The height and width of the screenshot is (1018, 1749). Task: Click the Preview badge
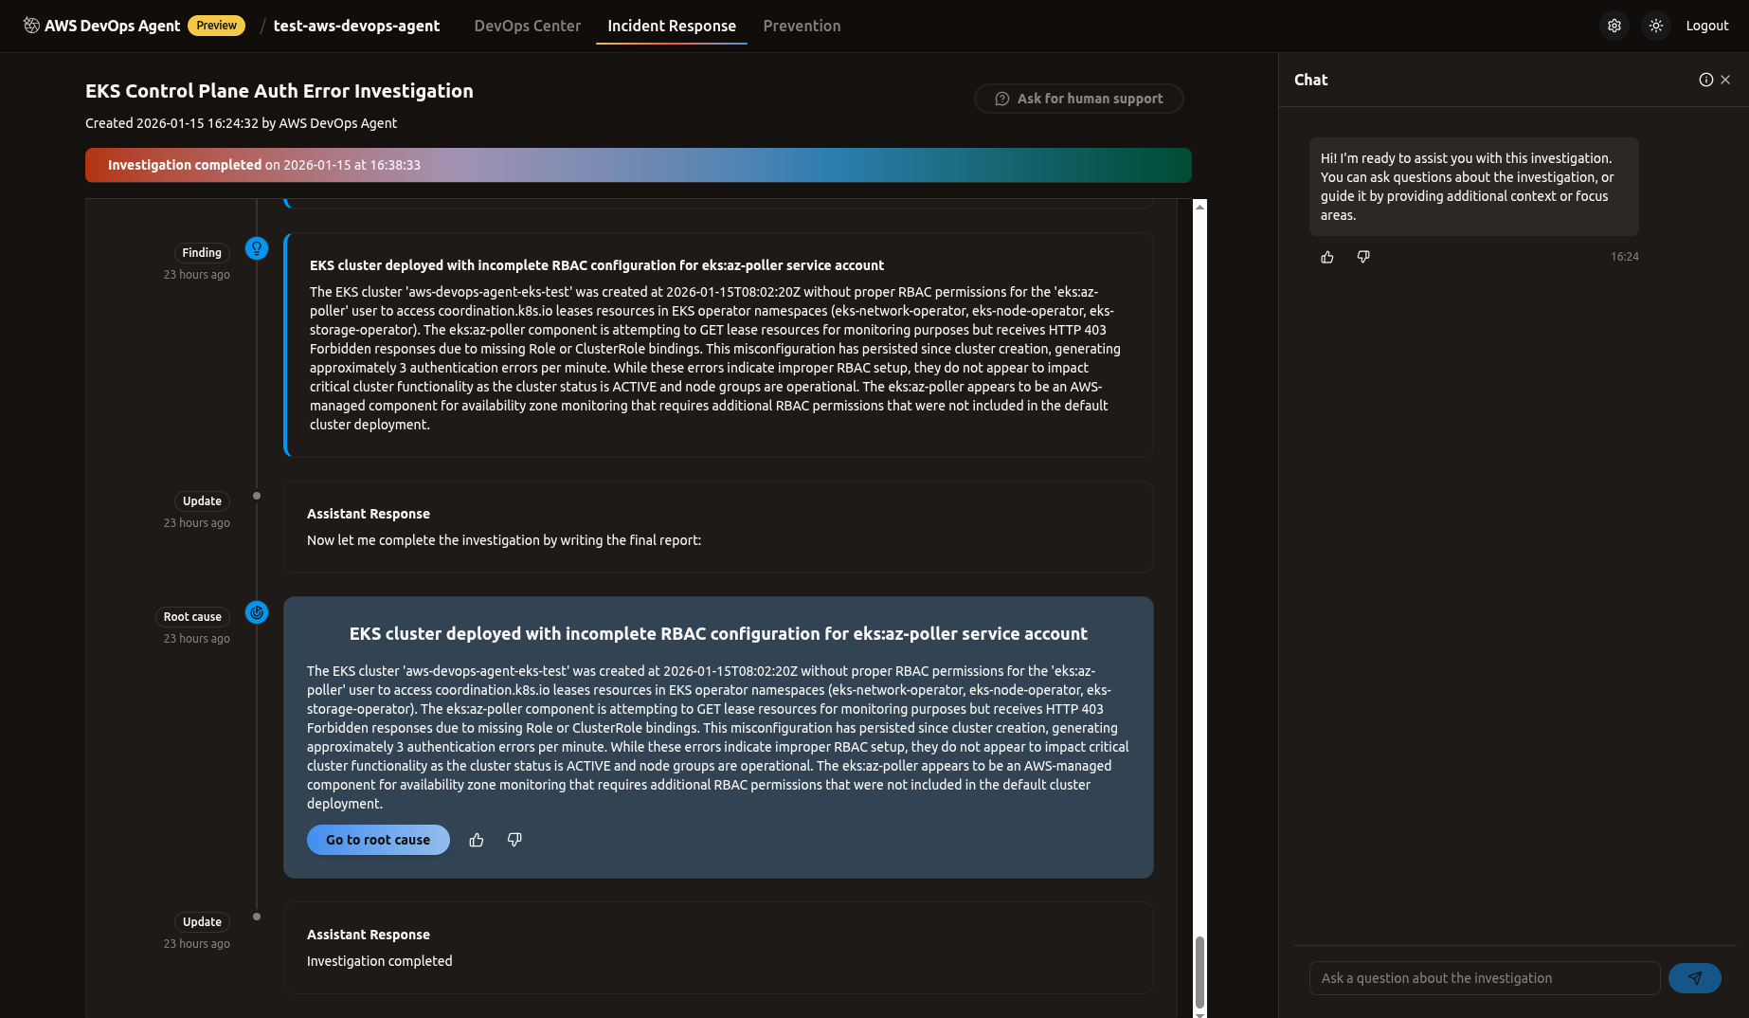tap(217, 26)
